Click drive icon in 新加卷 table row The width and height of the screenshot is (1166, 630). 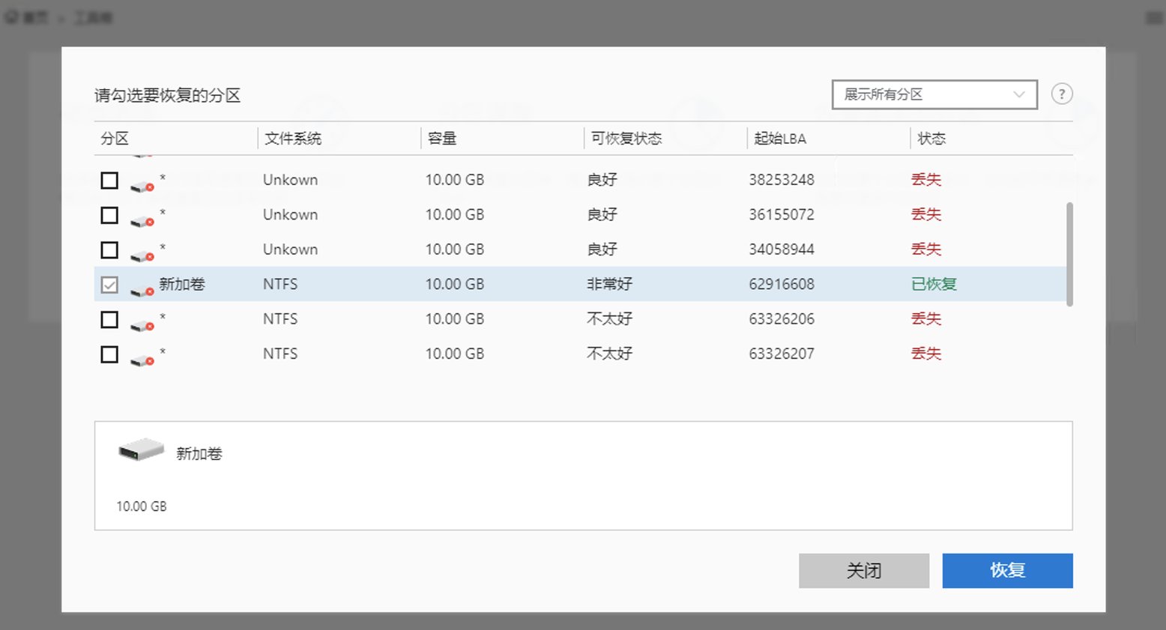[142, 289]
